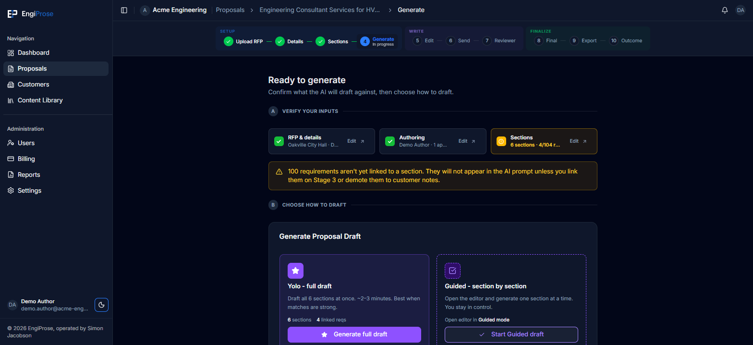Viewport: 753px width, 345px height.
Task: Jump to Edit step 5
Action: pyautogui.click(x=423, y=41)
